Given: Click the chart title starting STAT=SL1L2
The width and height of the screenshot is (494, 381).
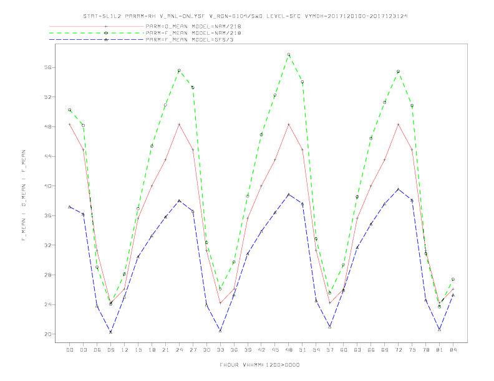Looking at the screenshot, I should click(245, 16).
